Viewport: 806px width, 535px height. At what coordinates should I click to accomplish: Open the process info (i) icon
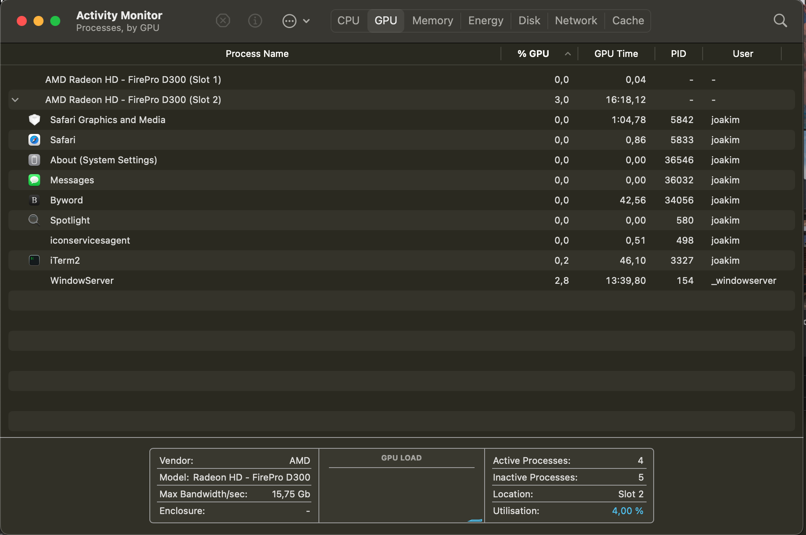point(255,21)
